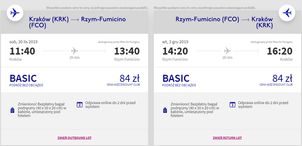Viewport: 302px width, 146px height.
Task: Click the outbound free cabin baggage description
Action: (x=42, y=110)
